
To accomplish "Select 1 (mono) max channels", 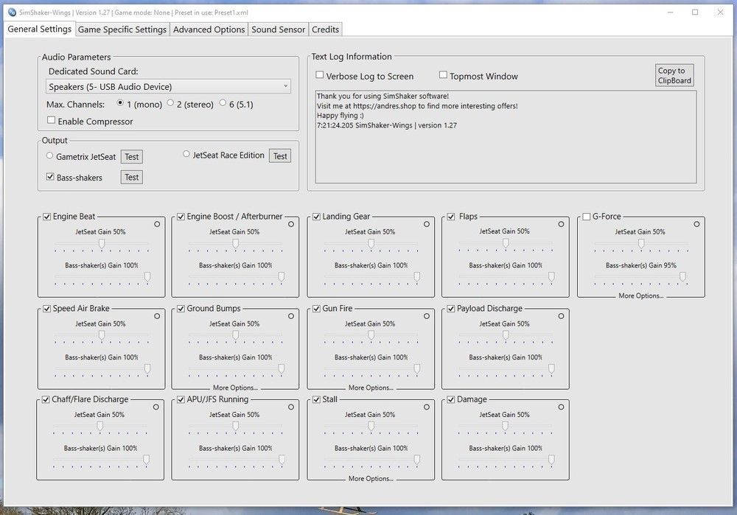I will (120, 103).
